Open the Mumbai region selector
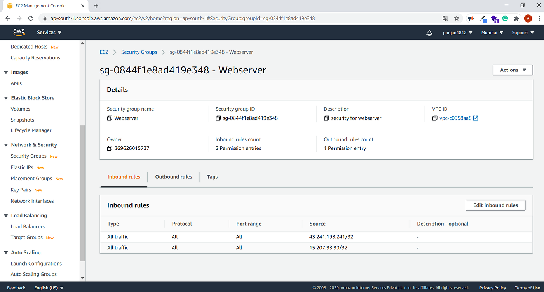Viewport: 544px width, 292px height. (x=492, y=33)
